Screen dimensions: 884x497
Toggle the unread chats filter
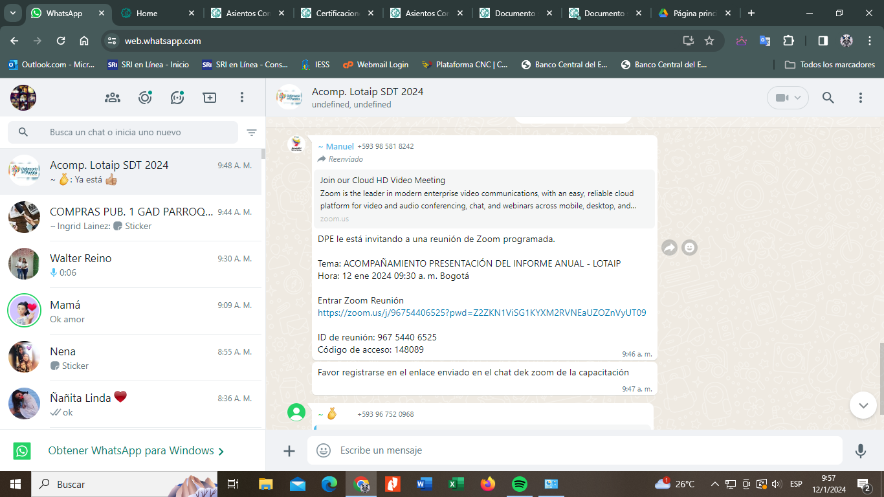[x=252, y=133]
